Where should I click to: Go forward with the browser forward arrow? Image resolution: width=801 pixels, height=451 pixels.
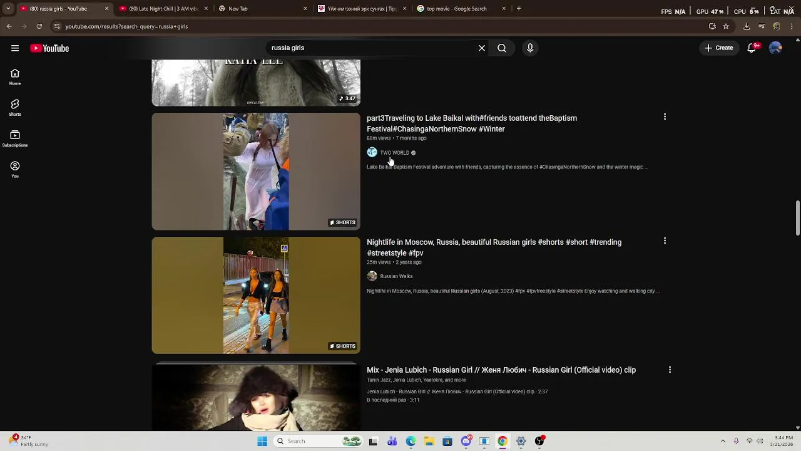point(24,26)
